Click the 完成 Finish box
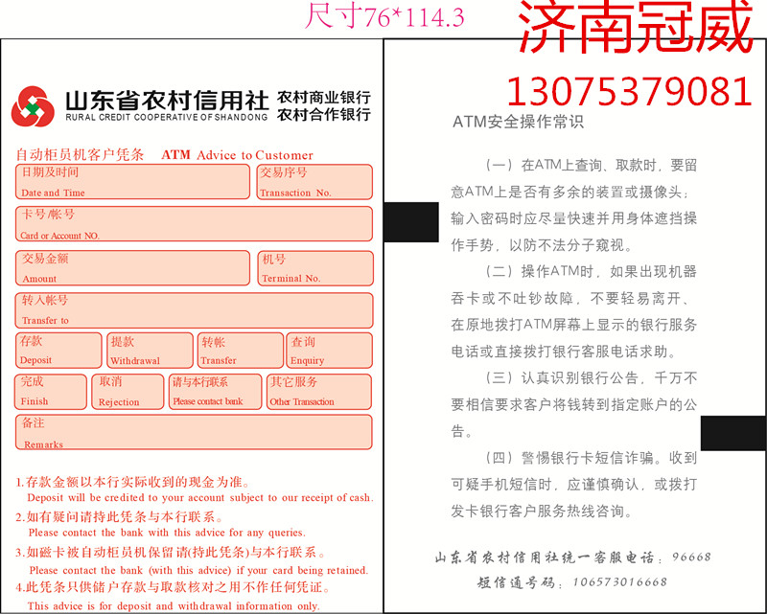This screenshot has width=767, height=614. [51, 392]
